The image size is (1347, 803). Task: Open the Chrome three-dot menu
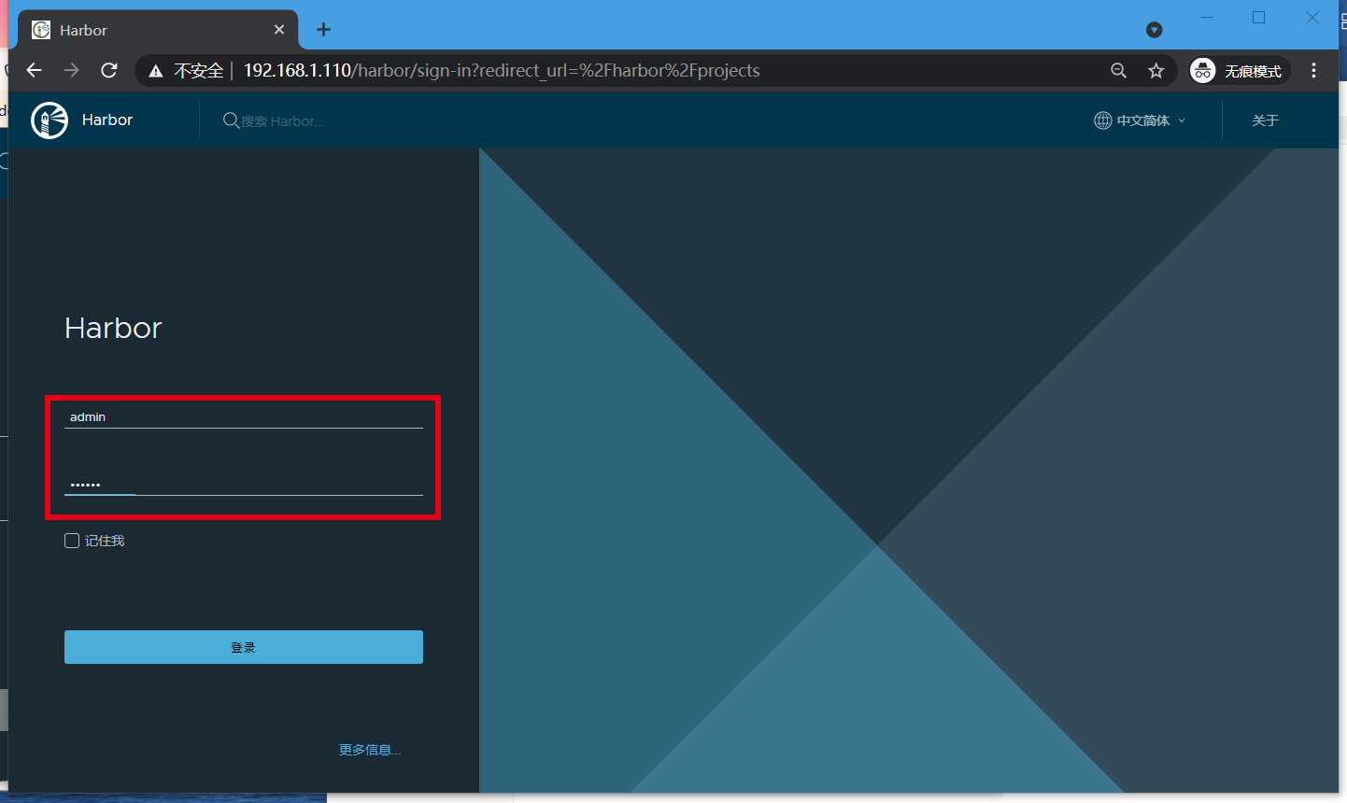(1313, 70)
